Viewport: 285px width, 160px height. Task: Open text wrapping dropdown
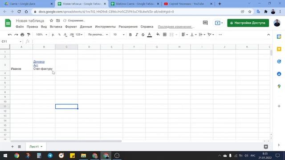point(202,35)
